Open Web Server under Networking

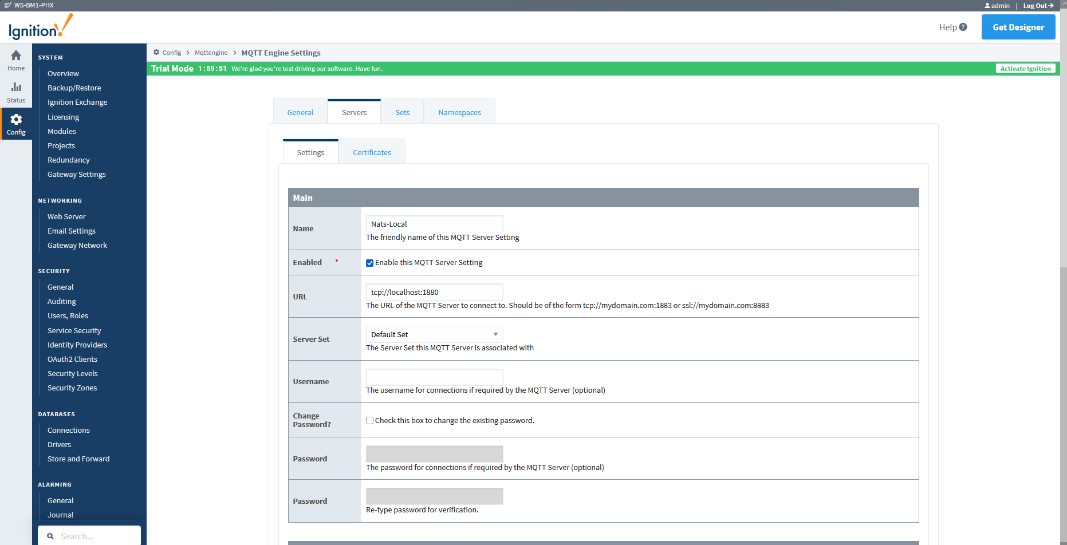[x=66, y=216]
